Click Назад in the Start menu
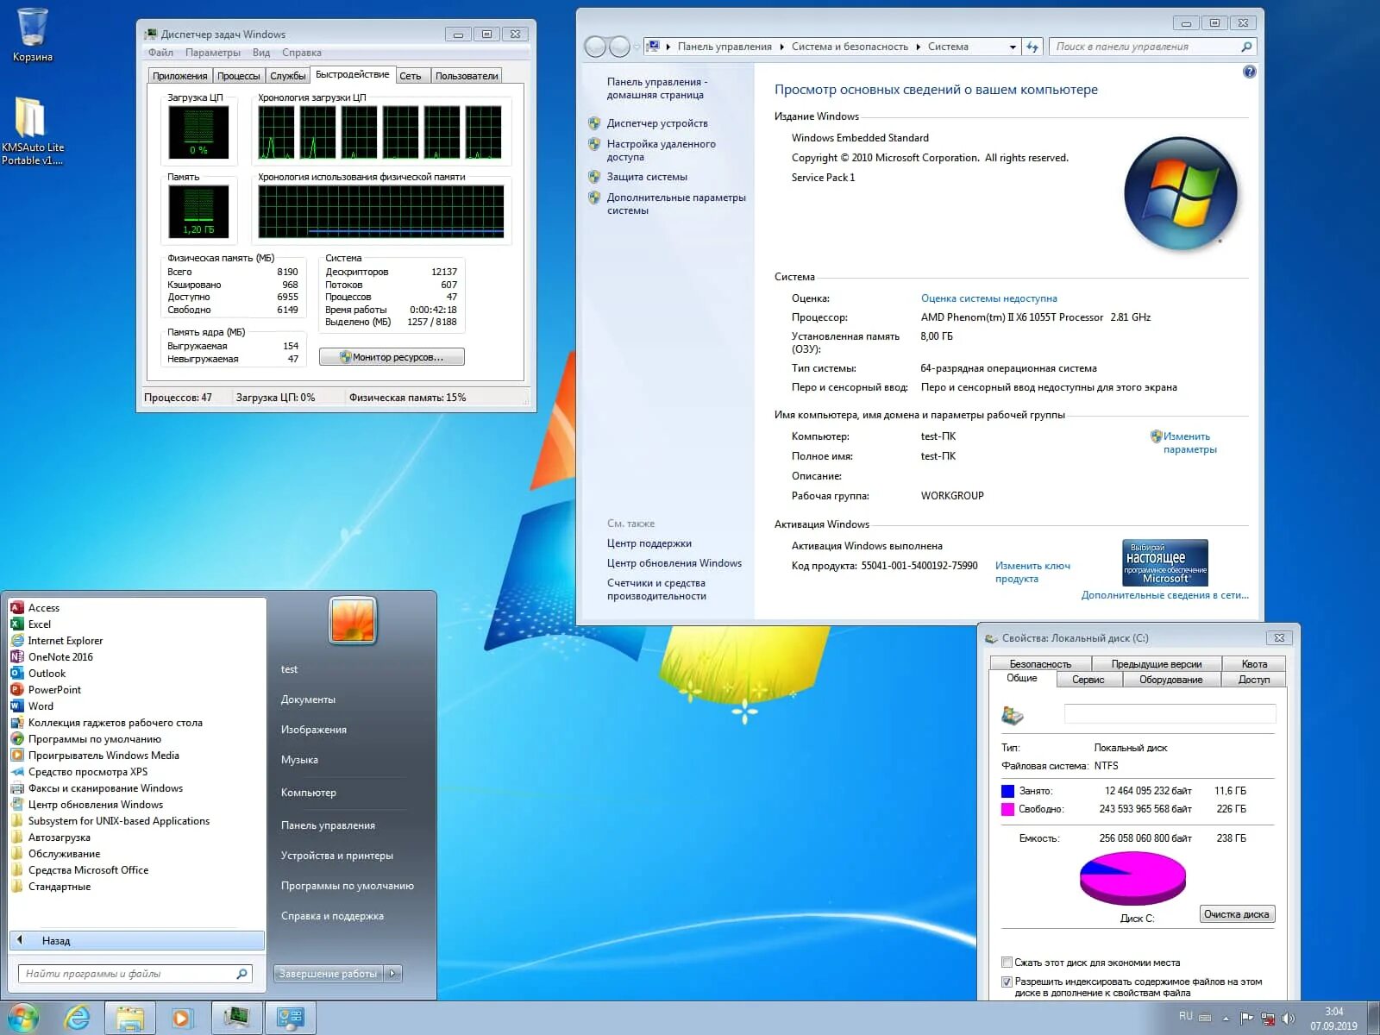 pos(137,941)
